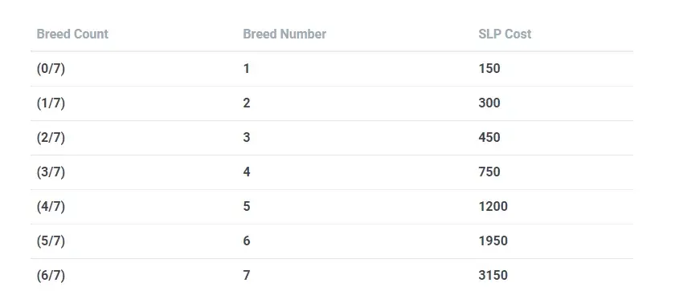Click breed number 4 cell

(x=247, y=172)
